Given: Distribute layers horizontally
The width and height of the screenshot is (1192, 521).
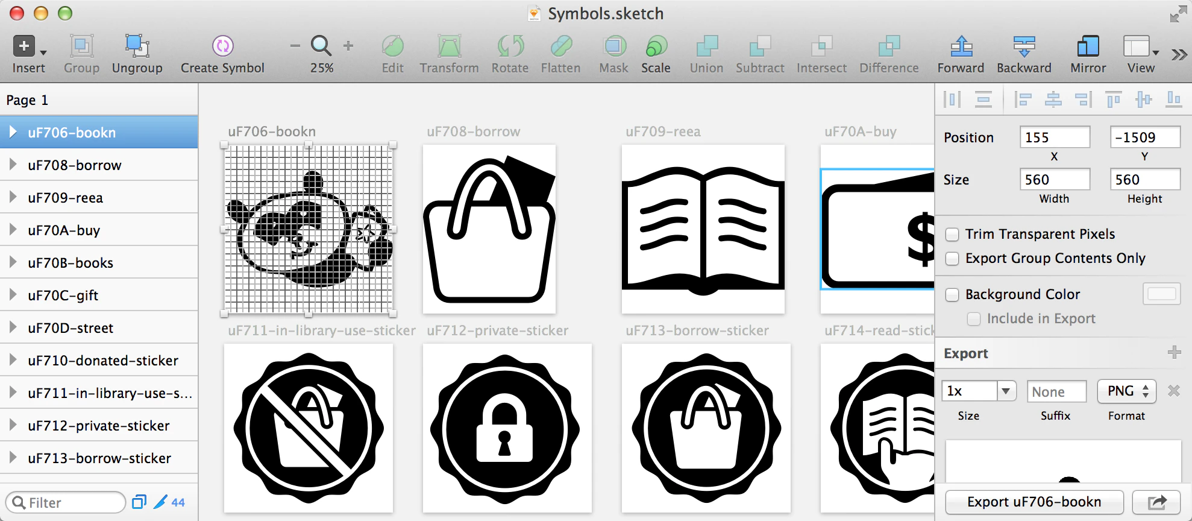Looking at the screenshot, I should (952, 99).
